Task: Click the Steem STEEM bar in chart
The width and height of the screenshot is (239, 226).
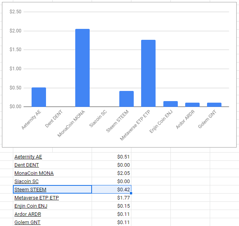Action: 126,99
